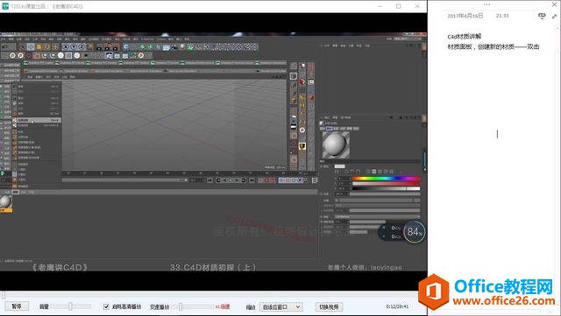This screenshot has width=561, height=316.
Task: Click the 切换视频 button
Action: [329, 306]
